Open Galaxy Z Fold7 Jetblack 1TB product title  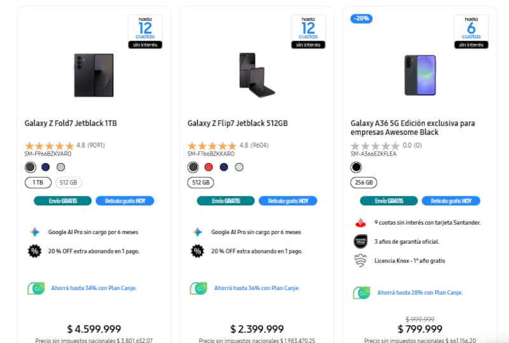pos(71,123)
